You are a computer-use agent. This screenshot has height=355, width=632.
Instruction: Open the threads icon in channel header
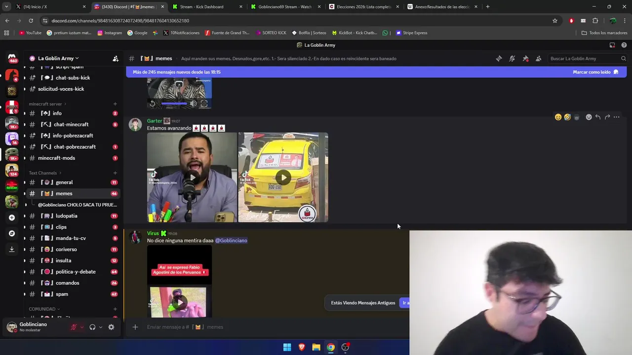coord(499,58)
